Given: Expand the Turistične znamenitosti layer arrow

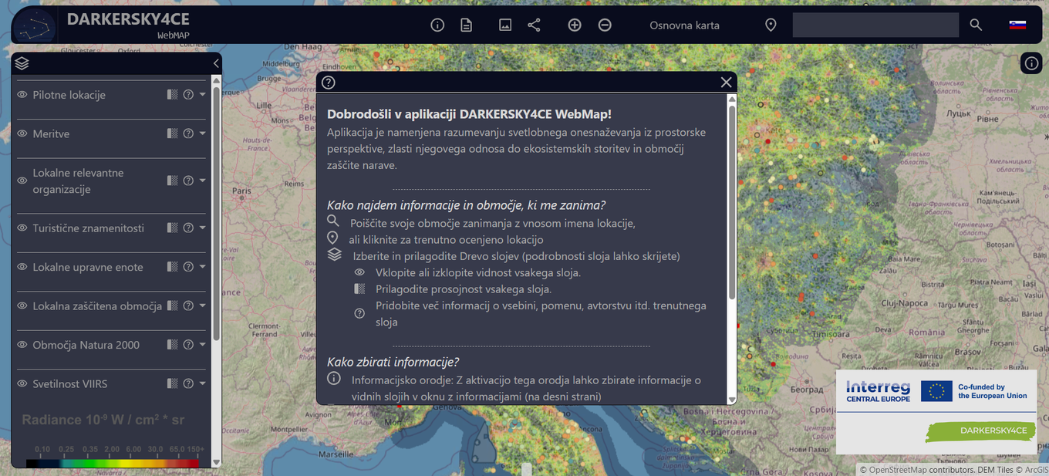Looking at the screenshot, I should (203, 228).
